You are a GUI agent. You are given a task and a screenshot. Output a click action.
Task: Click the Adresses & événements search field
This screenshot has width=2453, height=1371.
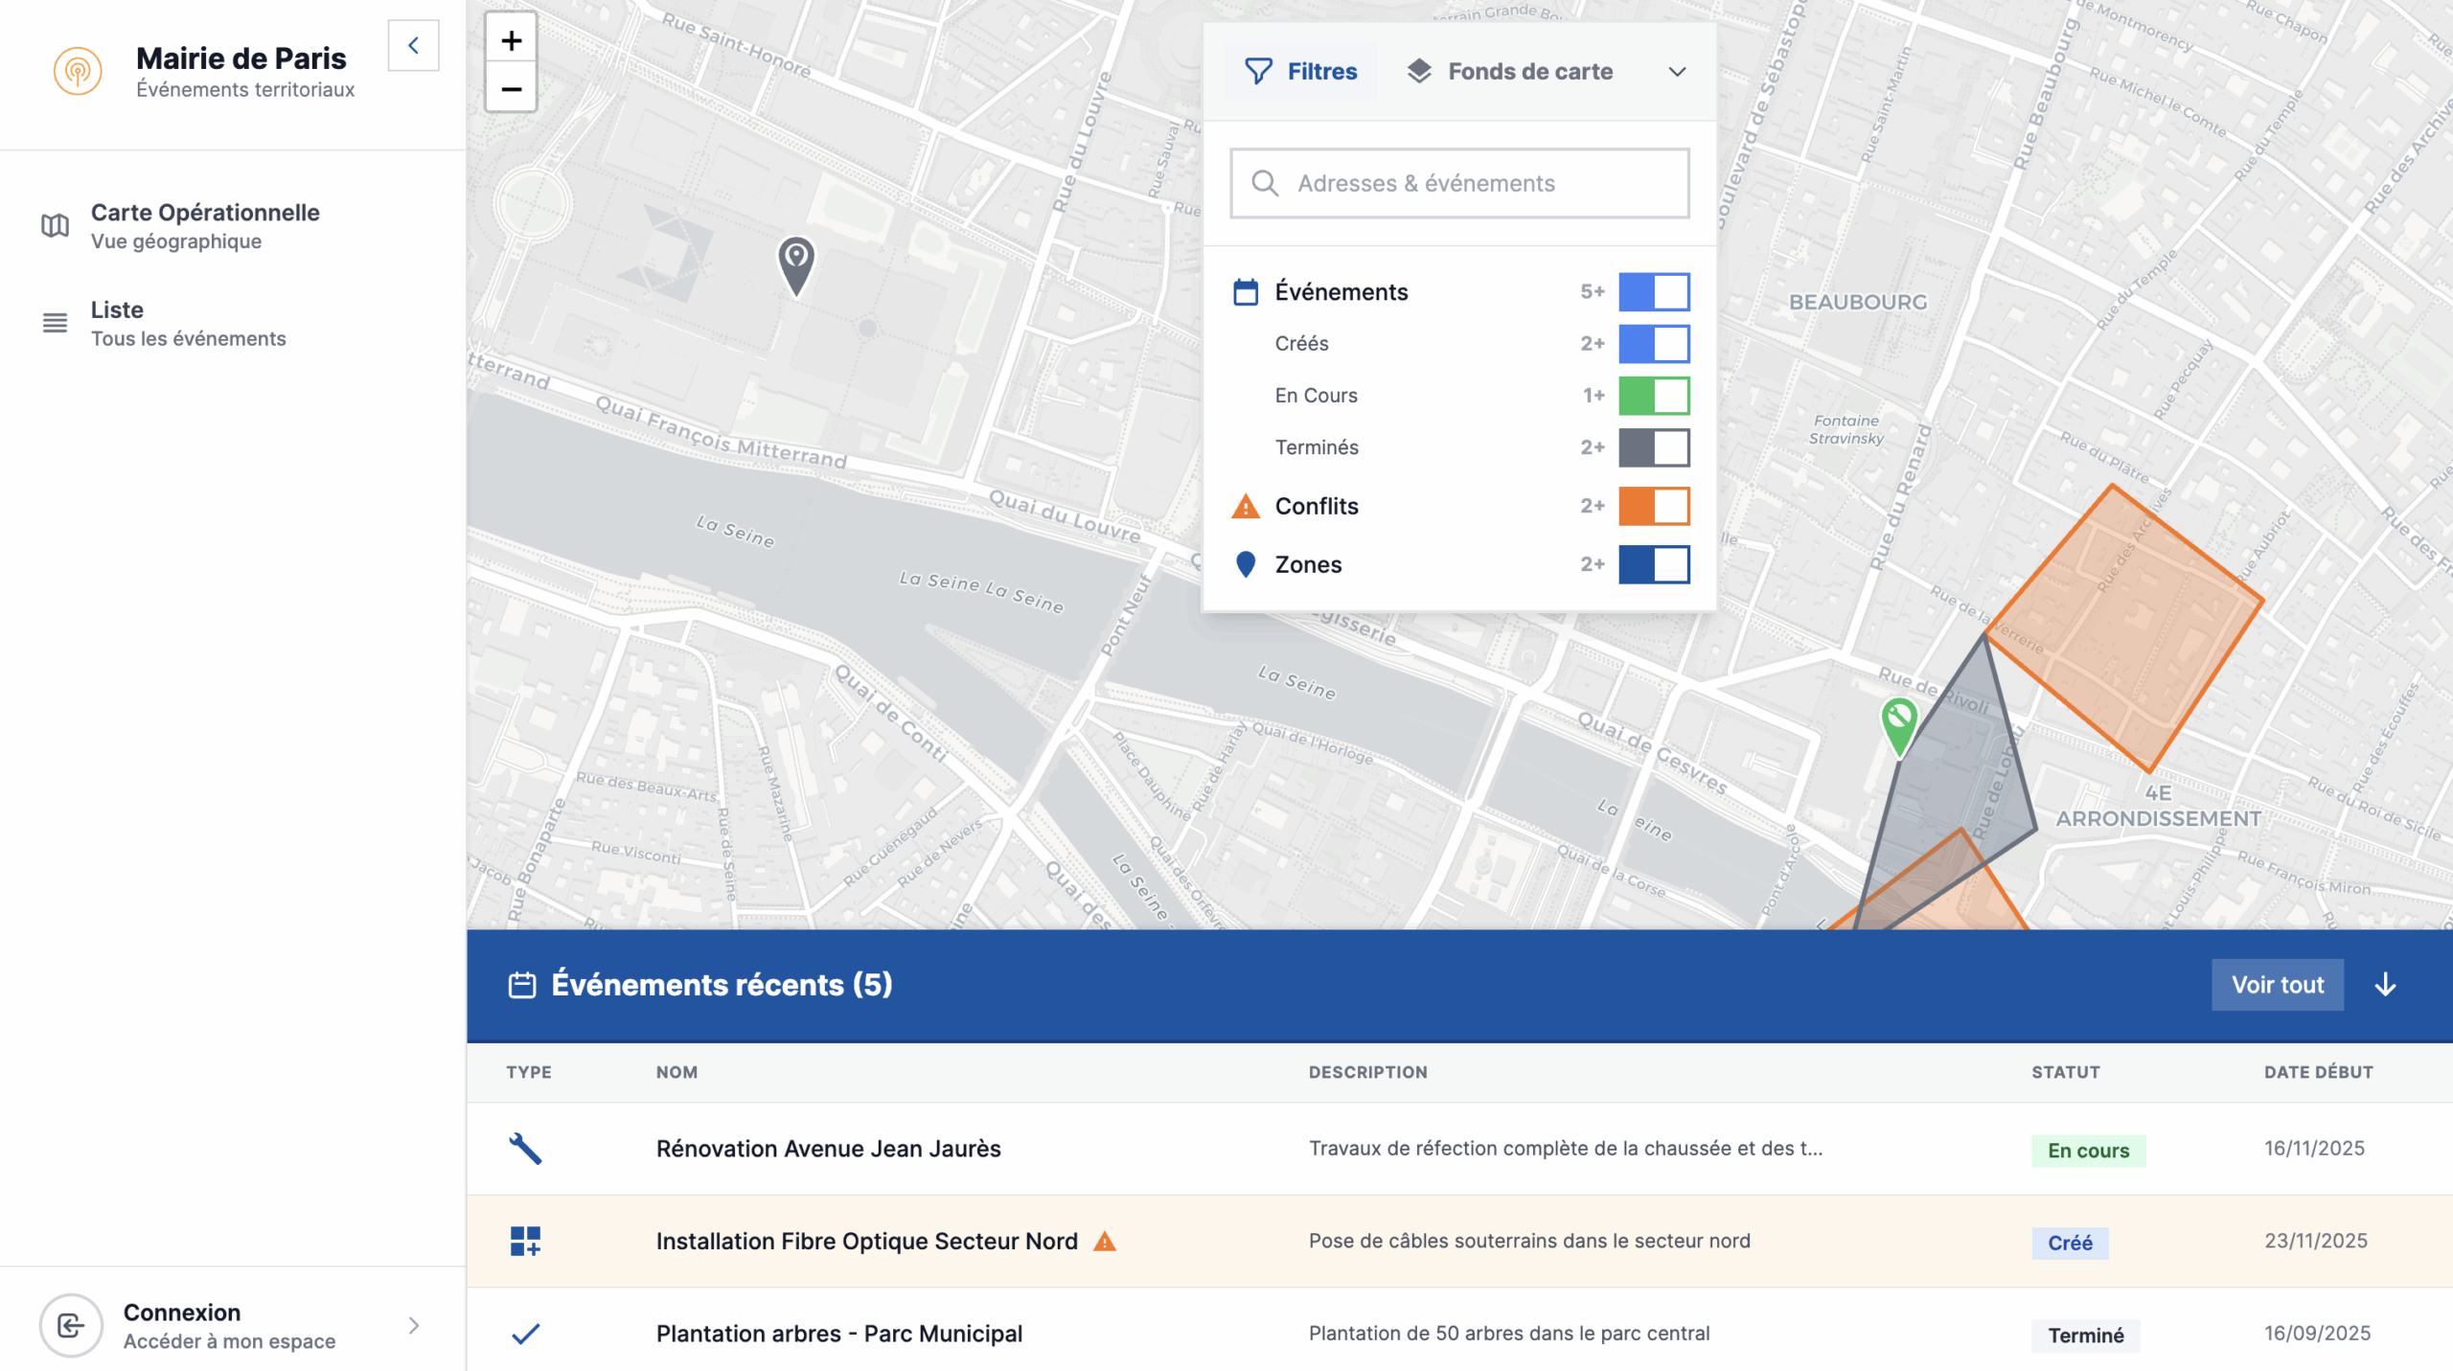(x=1459, y=183)
